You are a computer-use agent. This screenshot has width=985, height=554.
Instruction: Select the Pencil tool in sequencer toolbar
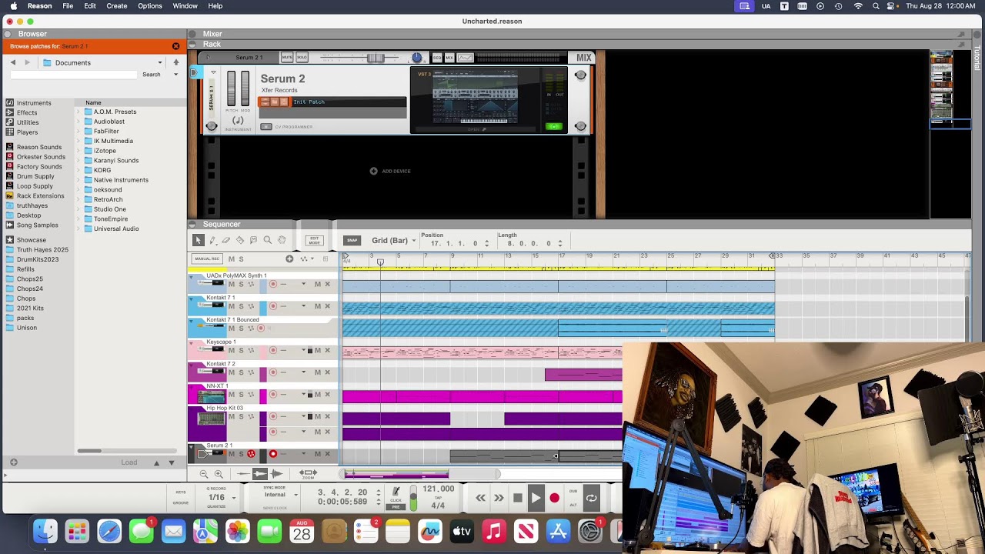point(212,240)
